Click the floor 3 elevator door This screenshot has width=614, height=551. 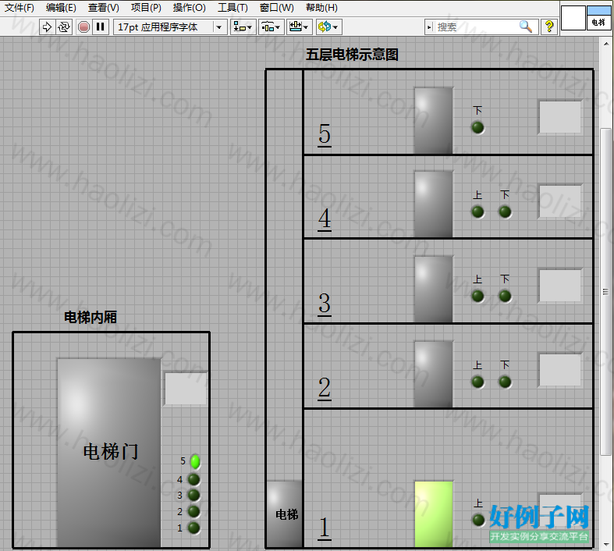click(434, 290)
